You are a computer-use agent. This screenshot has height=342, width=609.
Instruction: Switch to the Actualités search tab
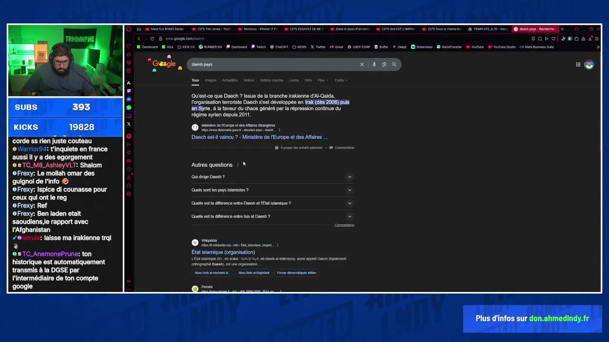230,80
